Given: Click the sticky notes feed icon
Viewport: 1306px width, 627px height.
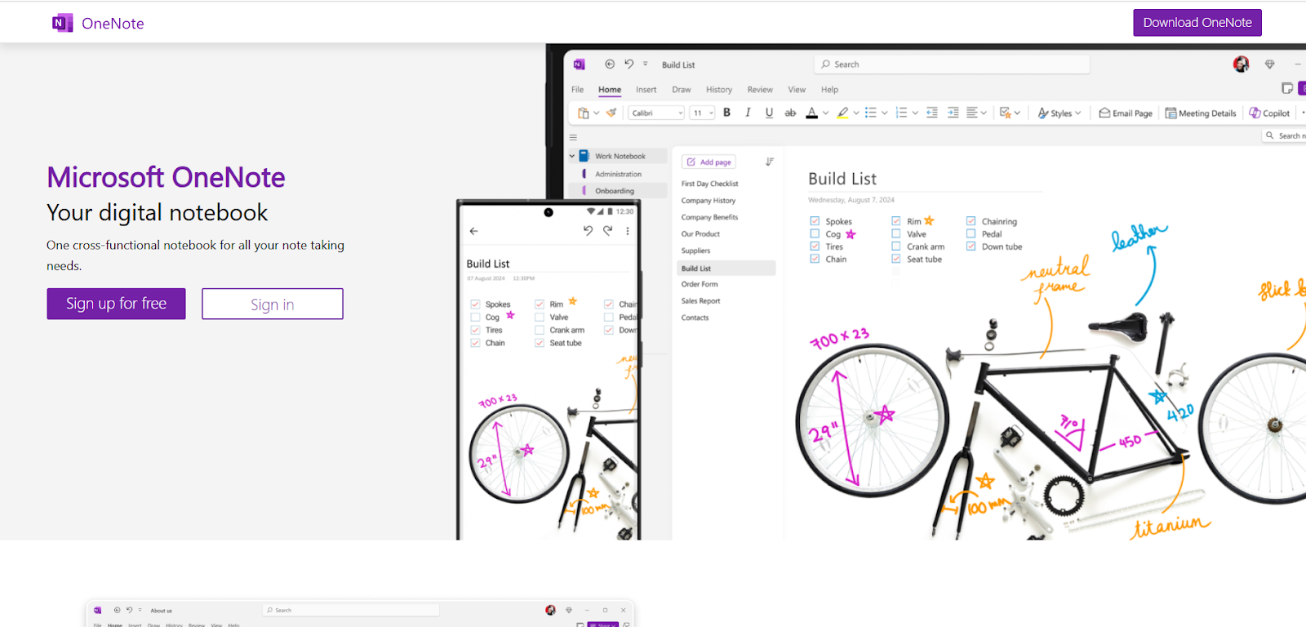Looking at the screenshot, I should coord(1287,88).
